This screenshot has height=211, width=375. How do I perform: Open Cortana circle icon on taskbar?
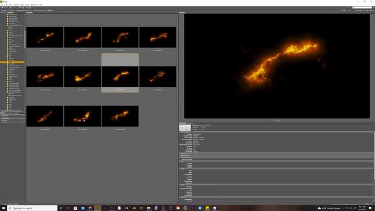click(61, 208)
